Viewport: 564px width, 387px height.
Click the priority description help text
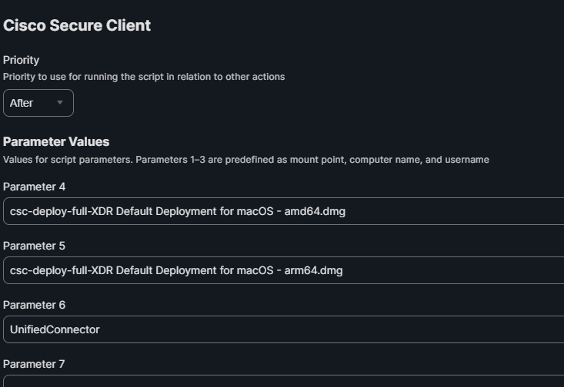[x=144, y=77]
